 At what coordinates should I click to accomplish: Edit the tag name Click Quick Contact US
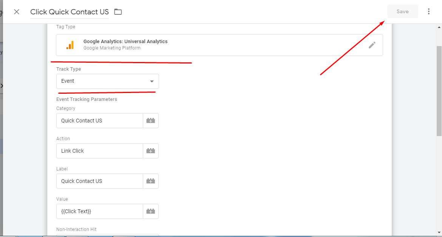70,12
